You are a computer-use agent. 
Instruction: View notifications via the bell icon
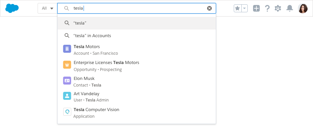289,8
